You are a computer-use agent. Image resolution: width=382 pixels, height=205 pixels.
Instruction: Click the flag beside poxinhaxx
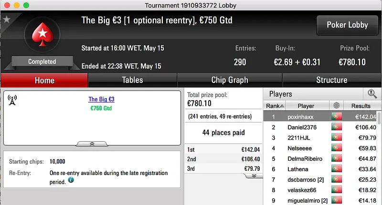[338, 117]
